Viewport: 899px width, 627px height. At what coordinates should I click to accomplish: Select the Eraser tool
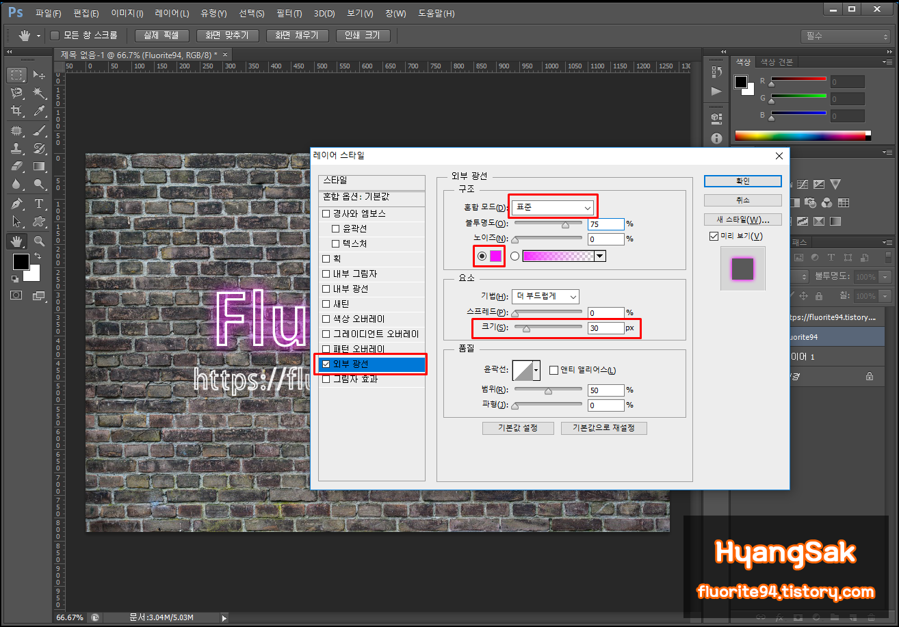[x=17, y=166]
